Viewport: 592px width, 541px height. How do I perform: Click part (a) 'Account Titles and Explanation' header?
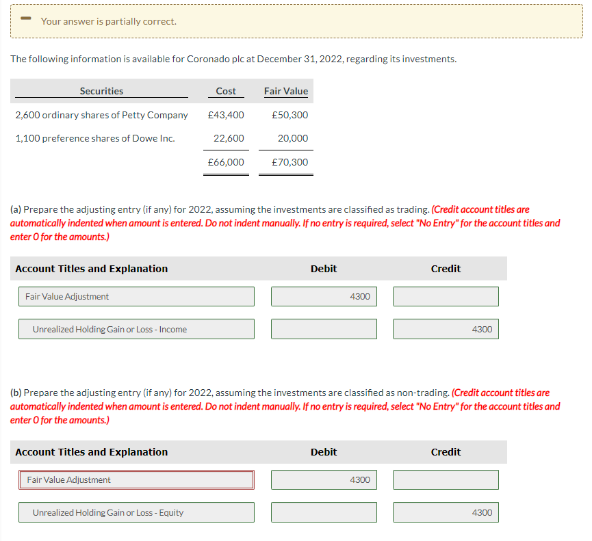point(92,269)
